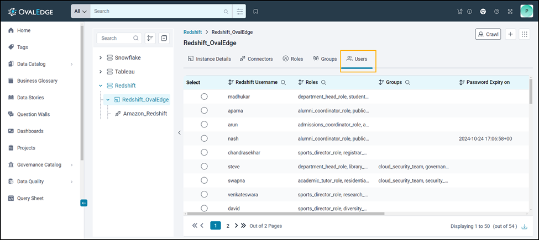Open Home in the sidebar

[19, 30]
